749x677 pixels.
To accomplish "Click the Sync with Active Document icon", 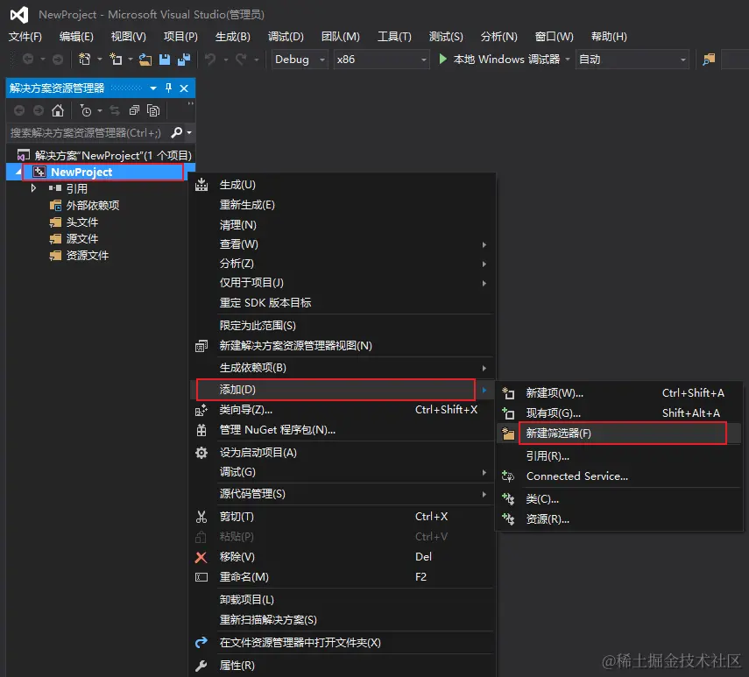I will tap(115, 110).
